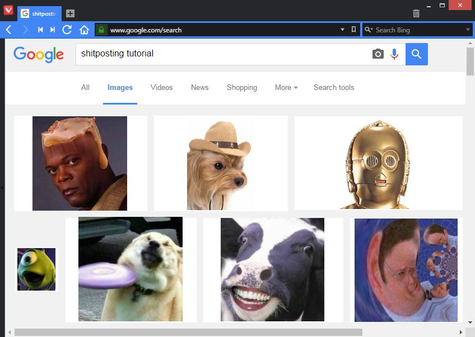The height and width of the screenshot is (337, 475).
Task: Start voice search with microphone
Action: [x=394, y=54]
